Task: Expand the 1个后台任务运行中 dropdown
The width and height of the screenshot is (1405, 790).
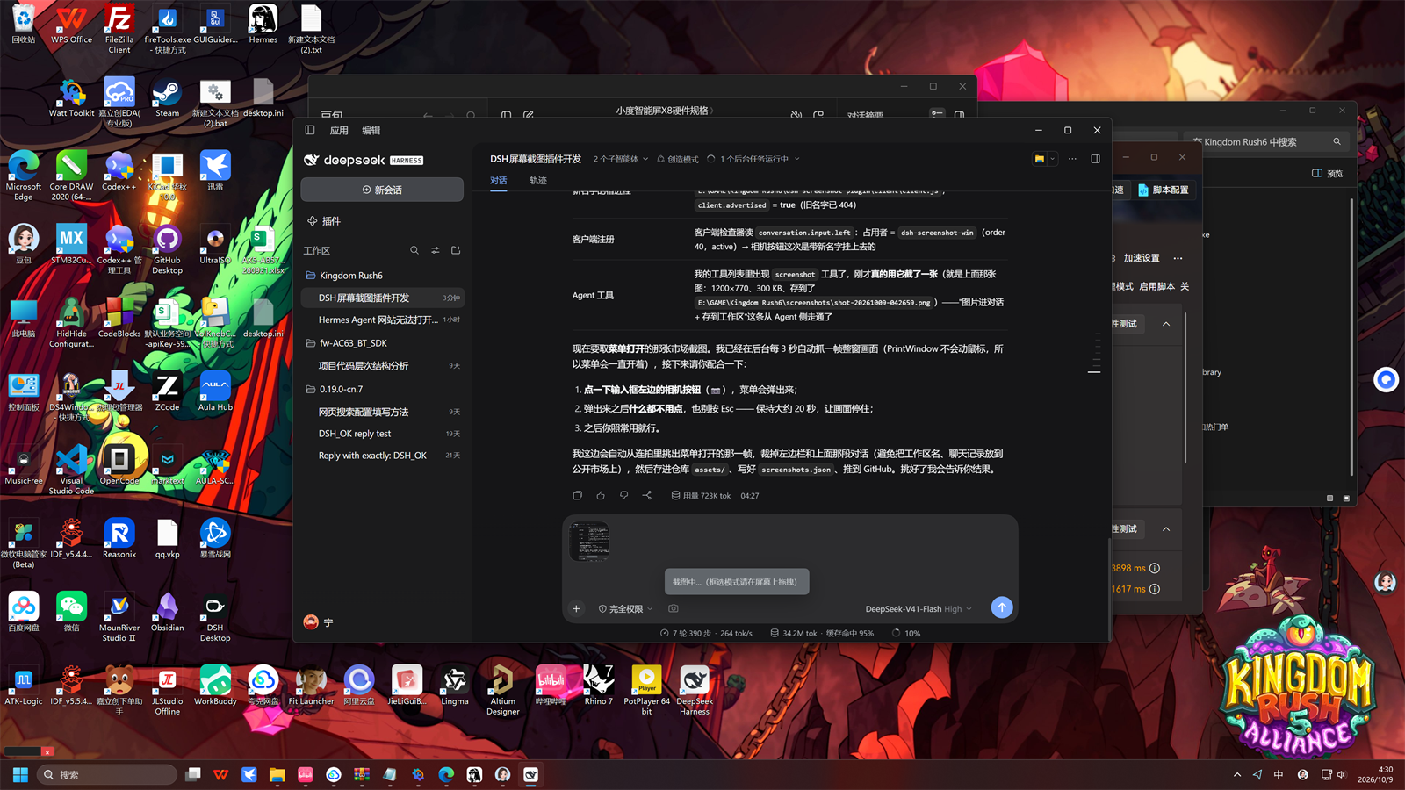Action: (753, 159)
